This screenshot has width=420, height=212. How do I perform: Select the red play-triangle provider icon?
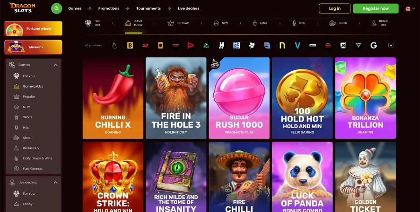tap(191, 46)
